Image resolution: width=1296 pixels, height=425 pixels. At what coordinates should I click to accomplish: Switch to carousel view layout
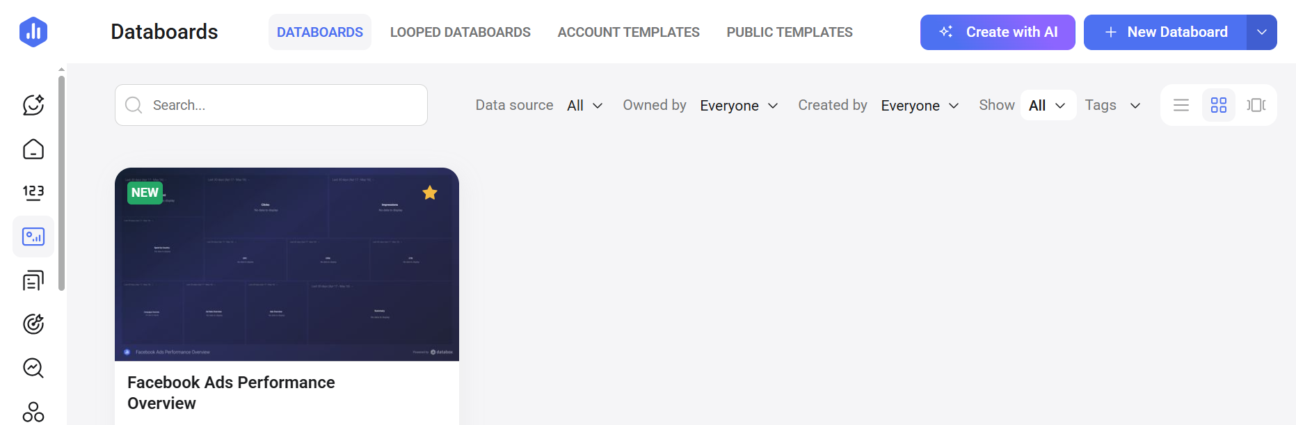coord(1256,105)
